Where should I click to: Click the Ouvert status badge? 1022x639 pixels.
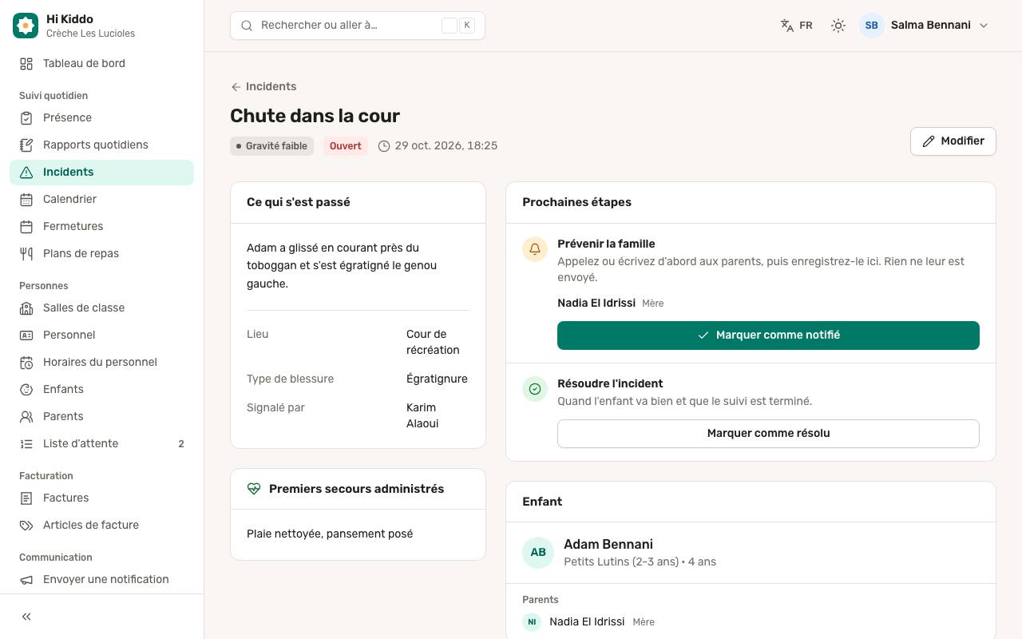pos(346,146)
